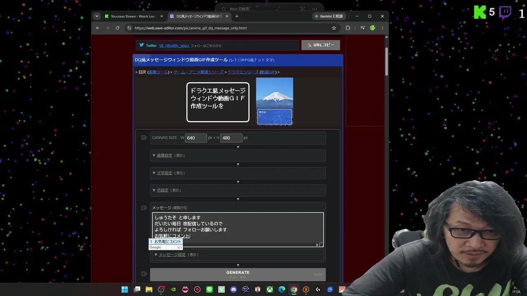View site information next to the URL
The height and width of the screenshot is (296, 527).
coord(129,28)
